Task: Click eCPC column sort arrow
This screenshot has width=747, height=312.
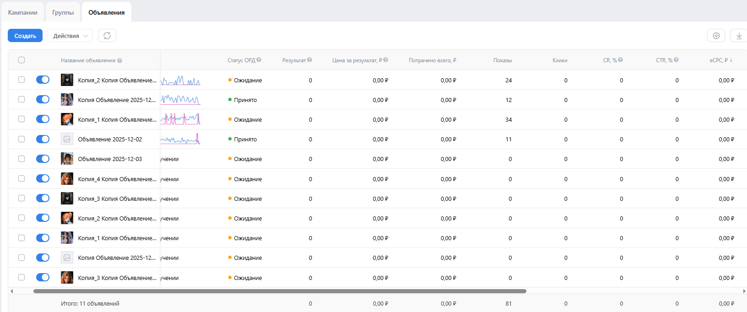Action: coord(731,60)
